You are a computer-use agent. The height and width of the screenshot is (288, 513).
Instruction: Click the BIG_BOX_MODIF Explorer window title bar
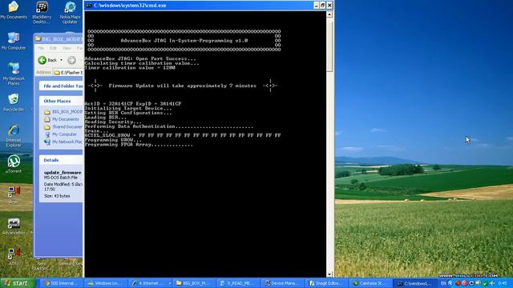pyautogui.click(x=59, y=39)
